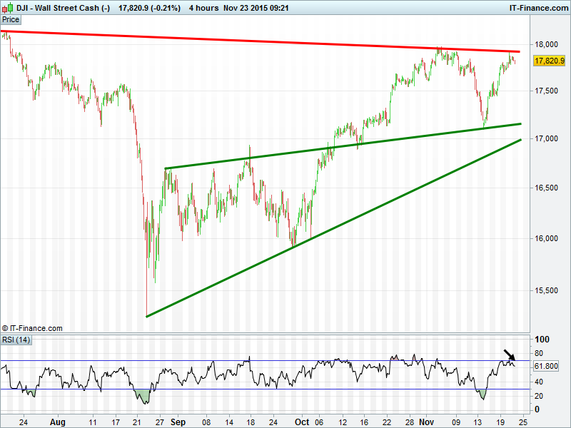Screen dimensions: 571x428
Task: Click the 12 date label on time axis
Action: pyautogui.click(x=343, y=422)
